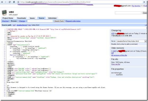
Task: Click the text/html property value
Action: [x=119, y=75]
